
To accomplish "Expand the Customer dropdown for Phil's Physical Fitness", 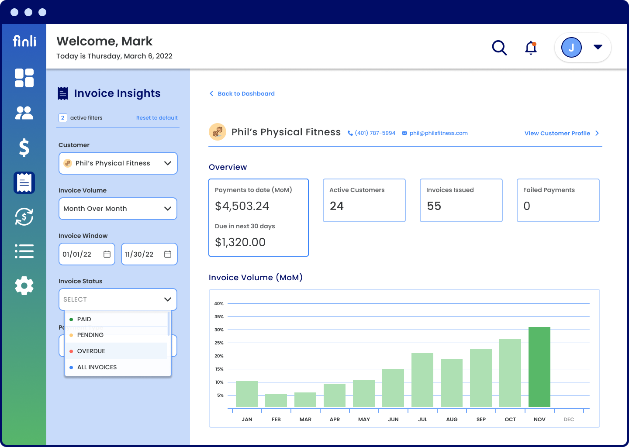I will [118, 163].
